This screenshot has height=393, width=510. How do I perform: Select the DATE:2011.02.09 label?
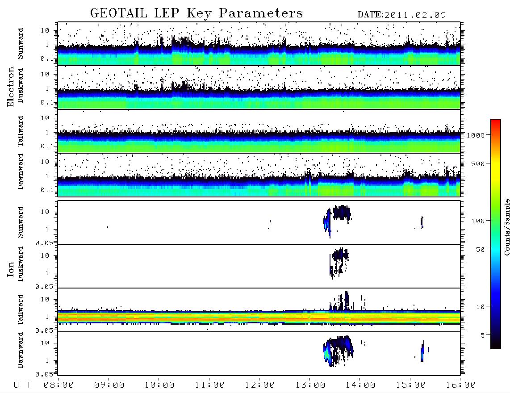pos(401,15)
